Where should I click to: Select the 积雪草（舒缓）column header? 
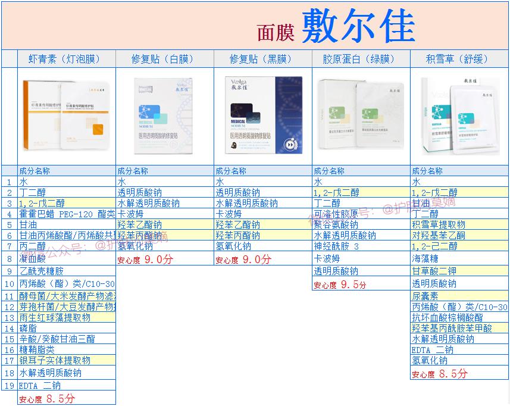459,59
